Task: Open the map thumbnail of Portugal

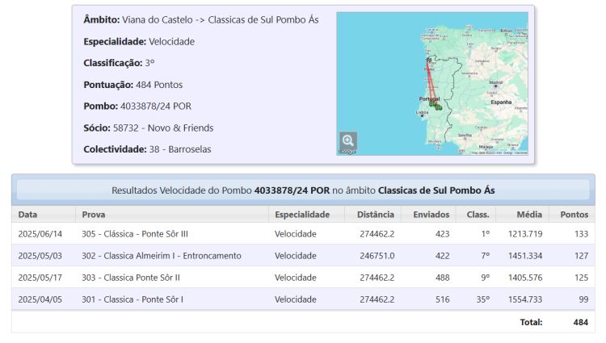Action: (469, 48)
